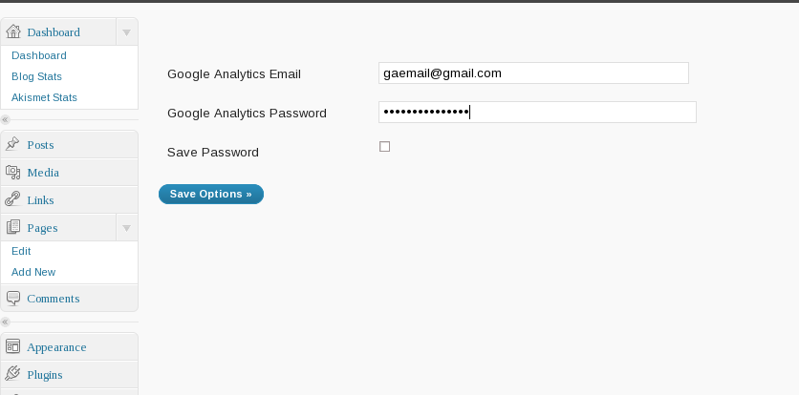This screenshot has width=799, height=395.
Task: Click the Comments speech bubble icon
Action: [13, 299]
